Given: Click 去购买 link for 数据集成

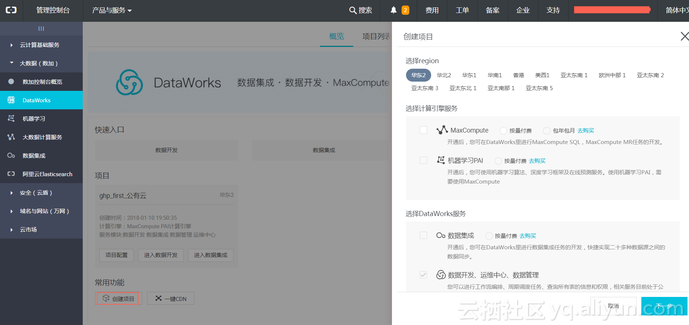Looking at the screenshot, I should coord(528,236).
